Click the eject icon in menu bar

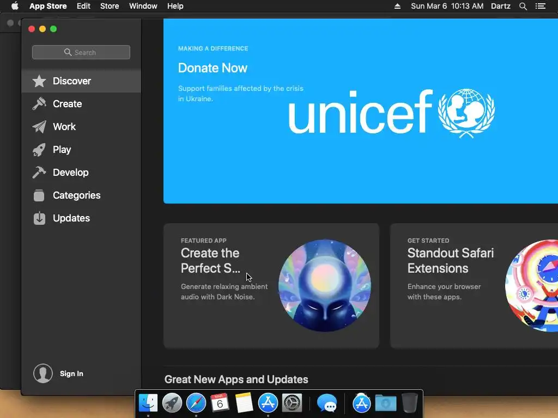click(397, 6)
